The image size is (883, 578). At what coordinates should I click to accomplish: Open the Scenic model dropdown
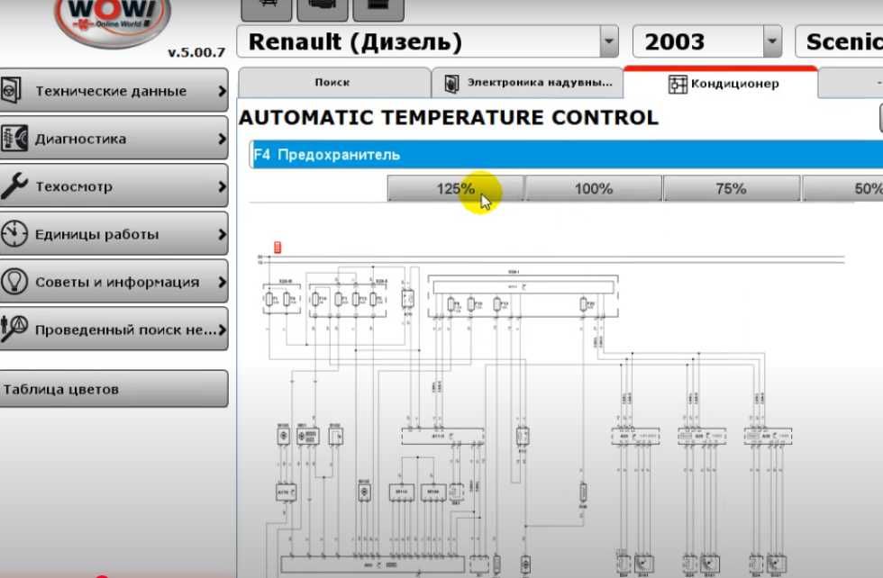[839, 41]
